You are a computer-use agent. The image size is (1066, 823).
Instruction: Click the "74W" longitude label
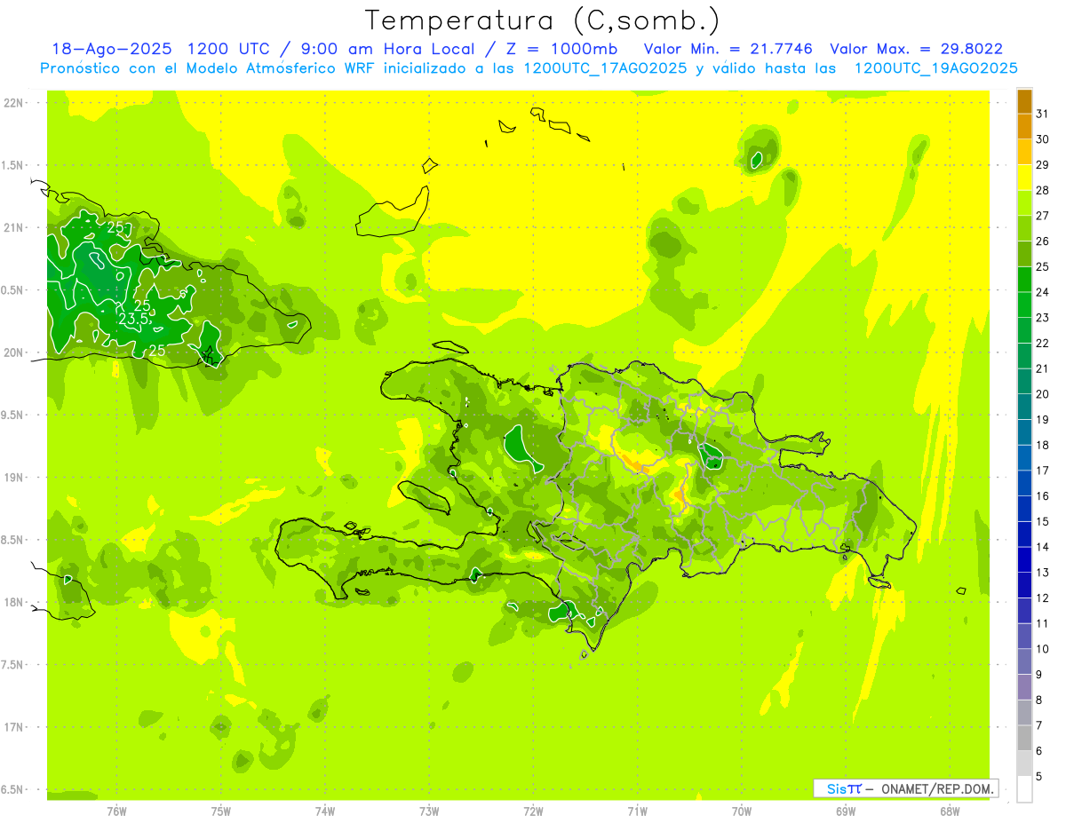[x=325, y=811]
